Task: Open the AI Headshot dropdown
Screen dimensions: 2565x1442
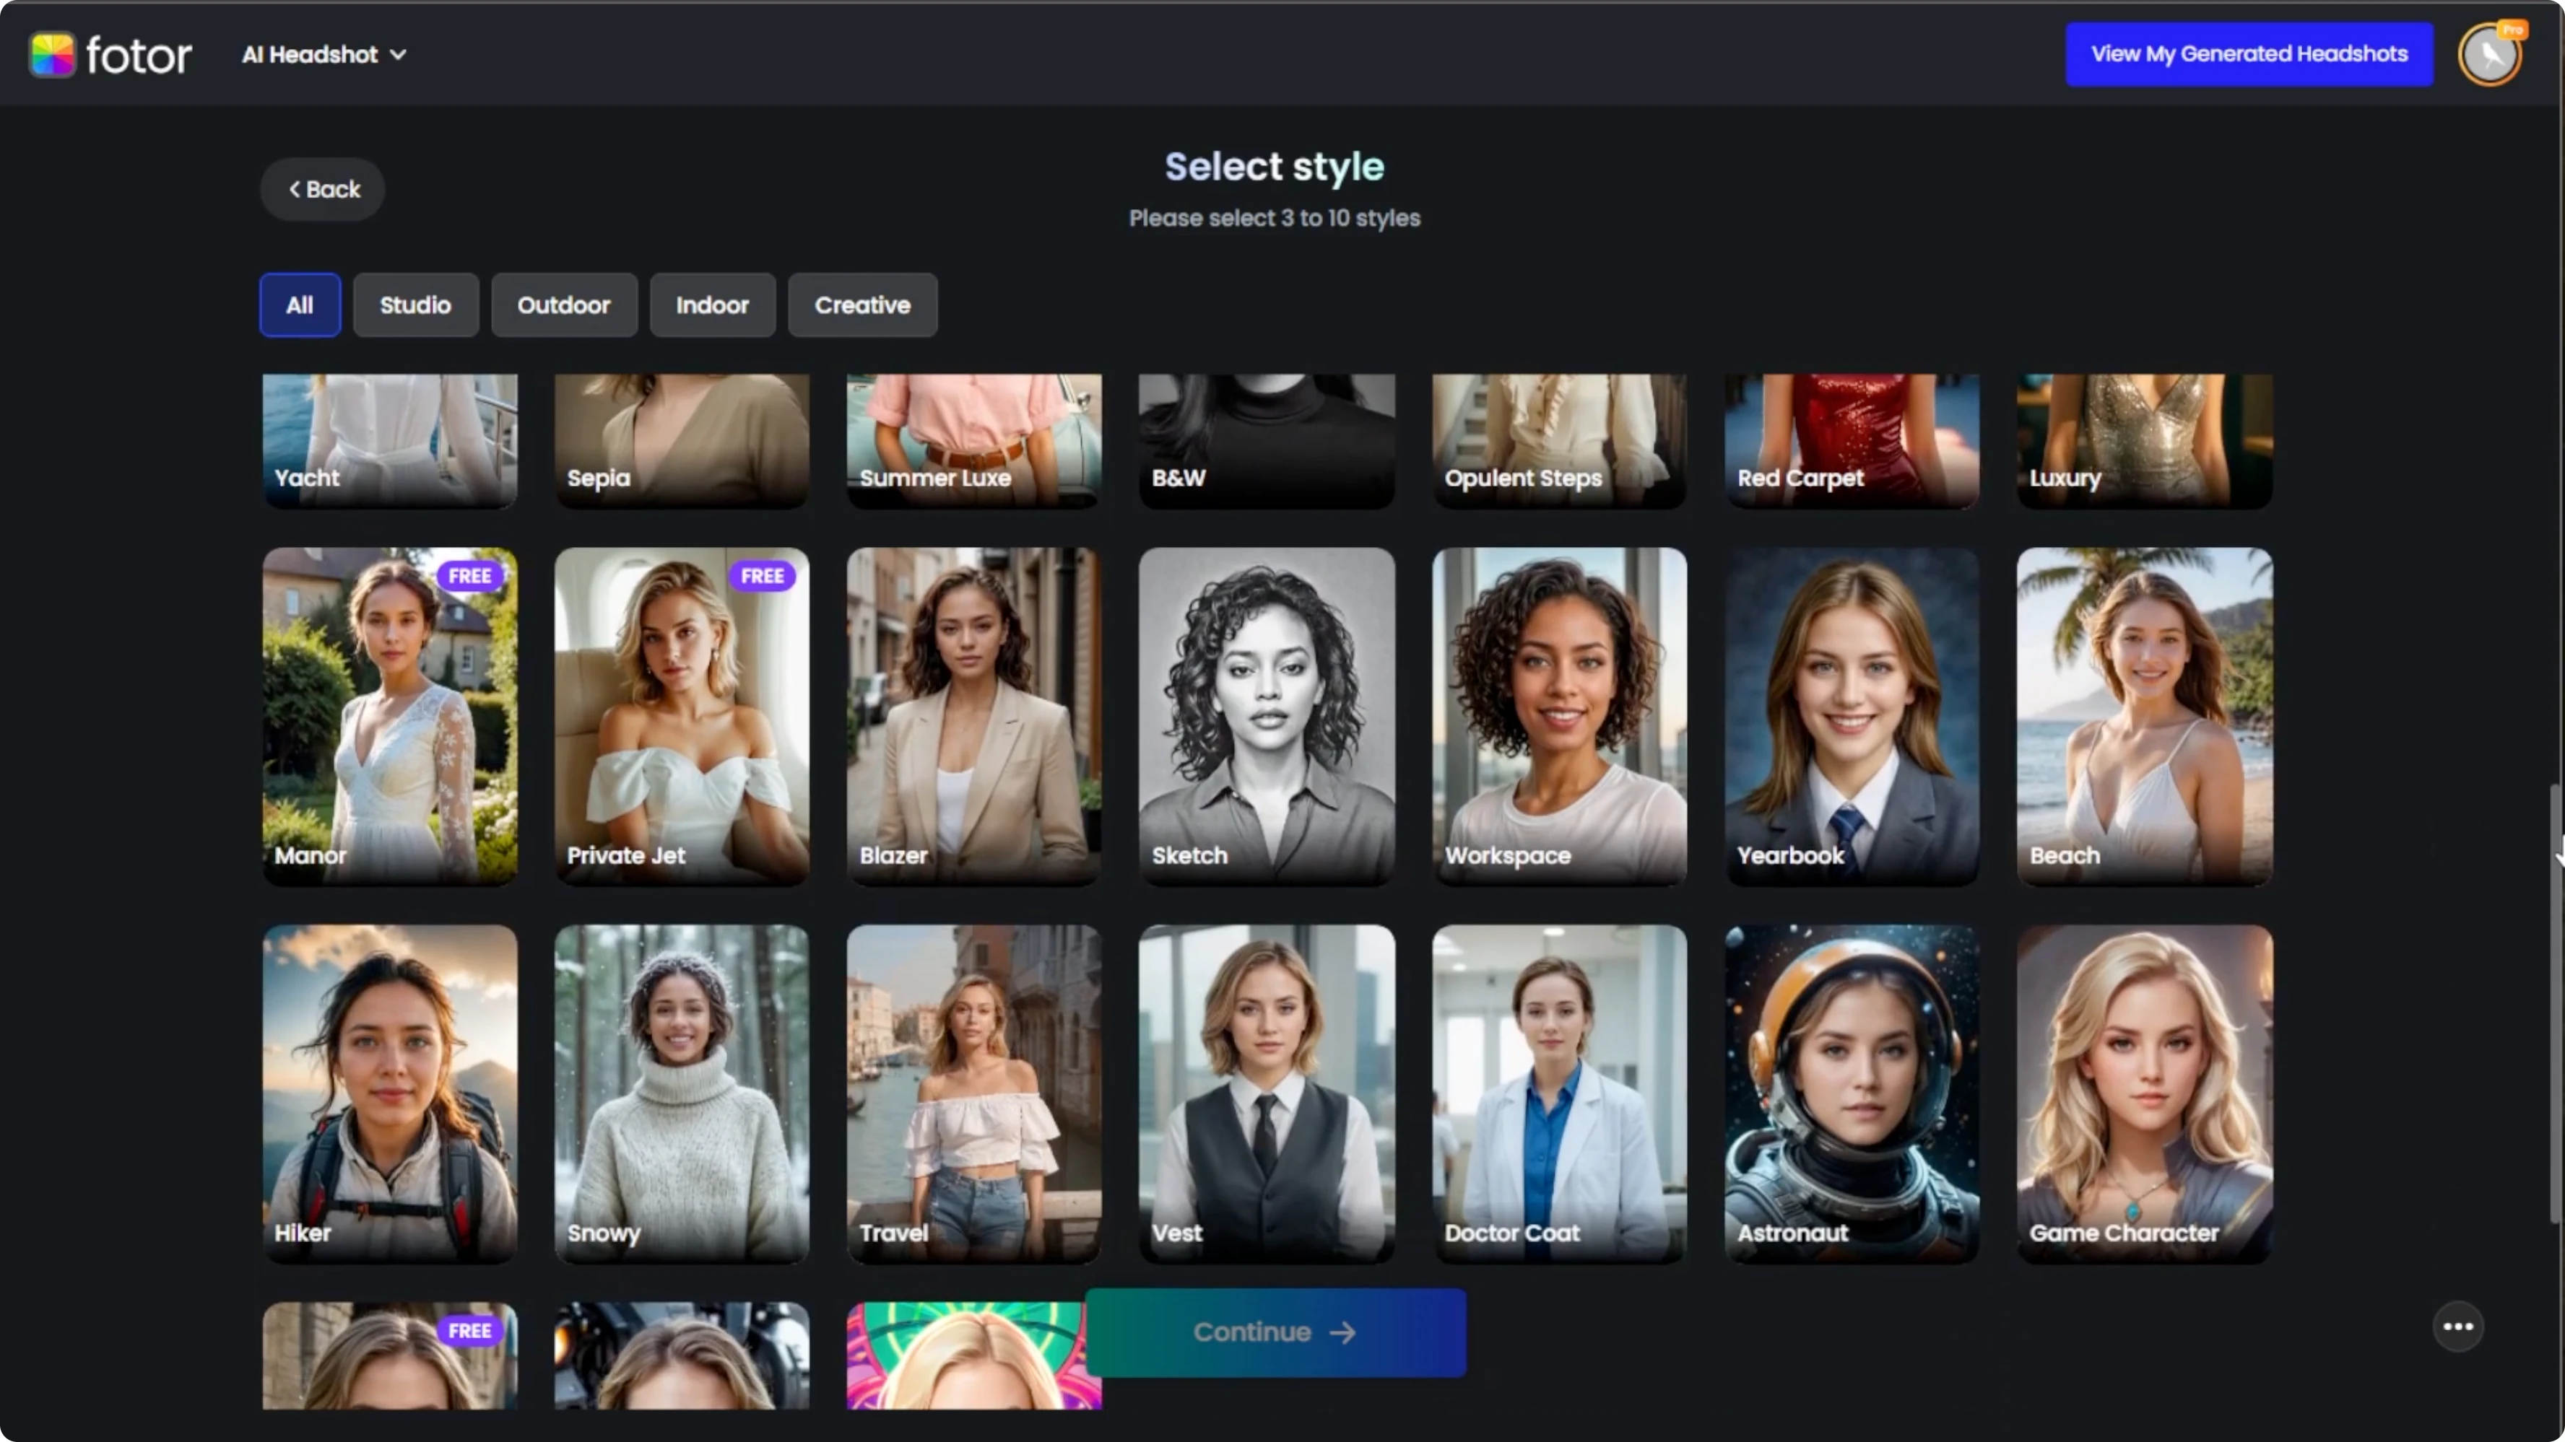Action: coord(325,55)
